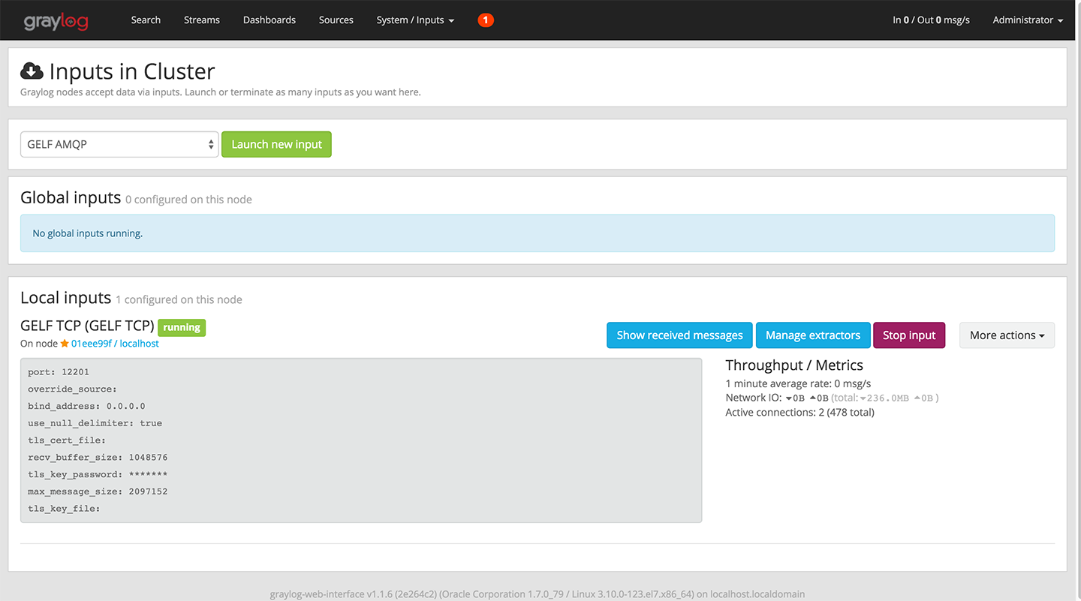
Task: Click the No global inputs running notice
Action: coord(537,233)
